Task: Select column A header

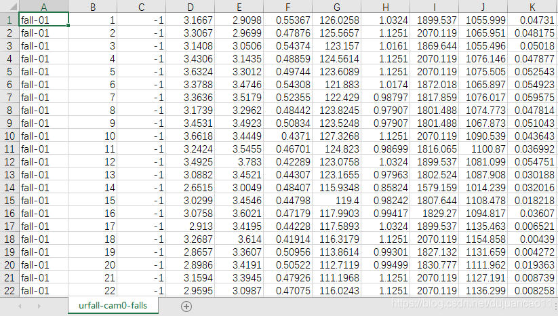Action: (43, 6)
